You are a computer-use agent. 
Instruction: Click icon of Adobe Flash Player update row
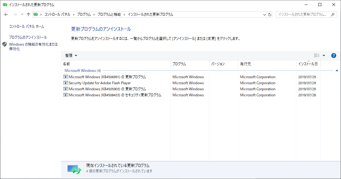66,83
